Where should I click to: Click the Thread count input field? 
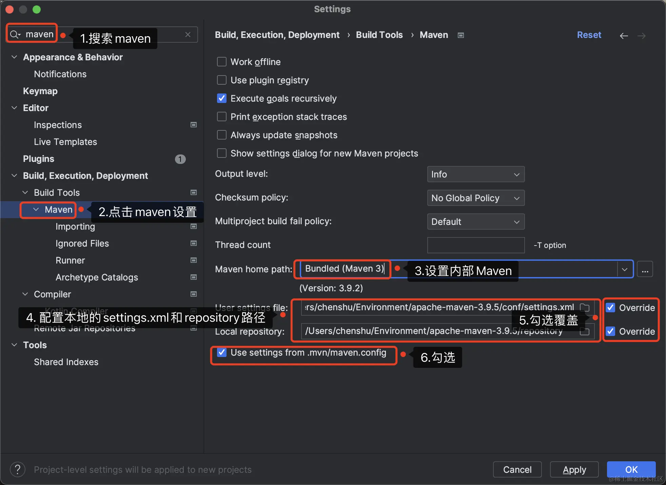click(x=475, y=245)
